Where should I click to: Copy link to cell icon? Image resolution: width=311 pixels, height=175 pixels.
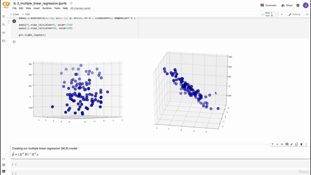pos(282,144)
